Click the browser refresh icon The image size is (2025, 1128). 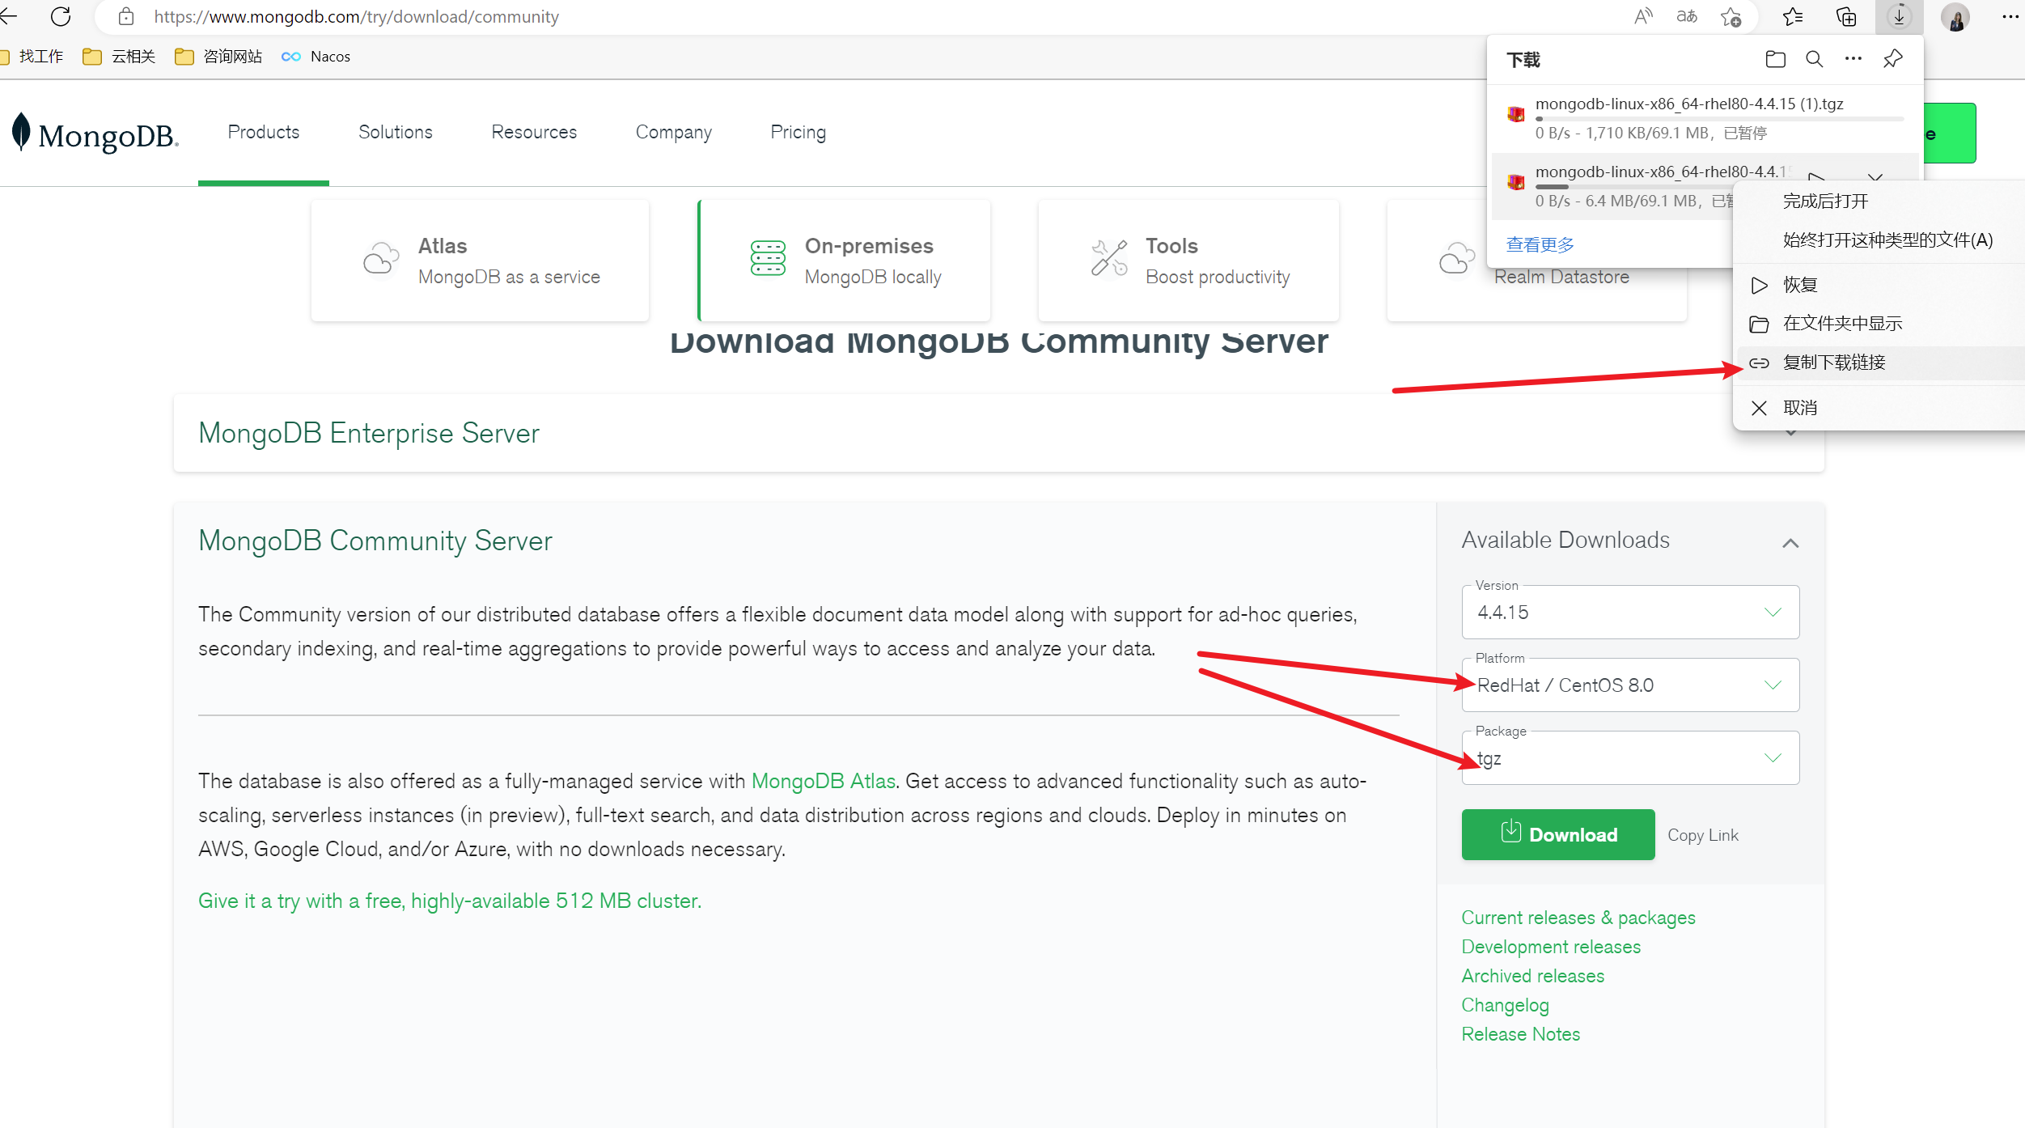click(x=61, y=16)
